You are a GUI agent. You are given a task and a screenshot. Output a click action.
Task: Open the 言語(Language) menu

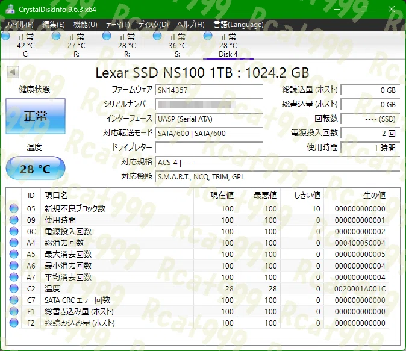tap(239, 25)
